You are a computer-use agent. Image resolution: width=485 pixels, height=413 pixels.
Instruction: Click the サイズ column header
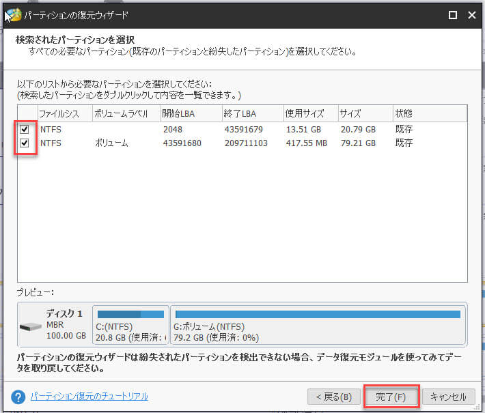[x=364, y=113]
